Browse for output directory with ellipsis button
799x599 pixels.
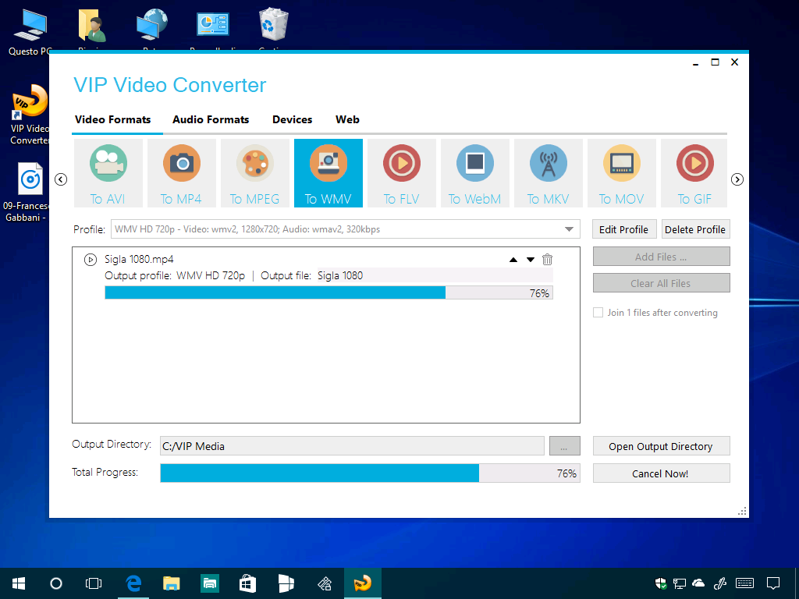click(x=565, y=446)
